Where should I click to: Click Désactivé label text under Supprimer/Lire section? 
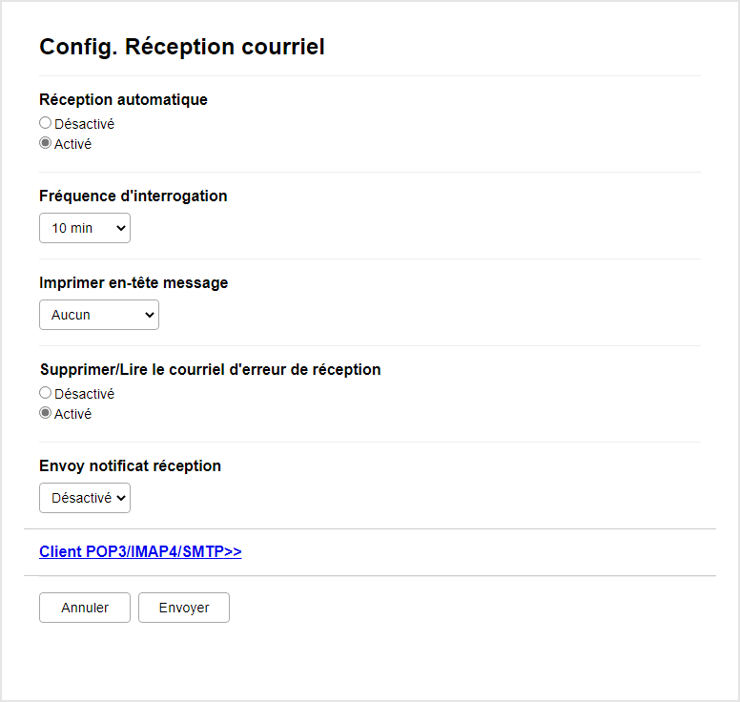click(84, 393)
